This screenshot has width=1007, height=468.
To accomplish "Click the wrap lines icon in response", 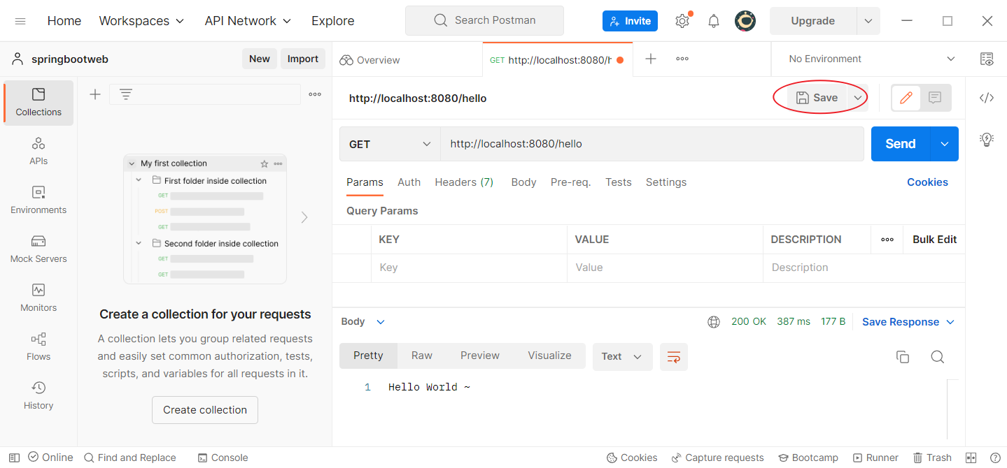I will [673, 356].
